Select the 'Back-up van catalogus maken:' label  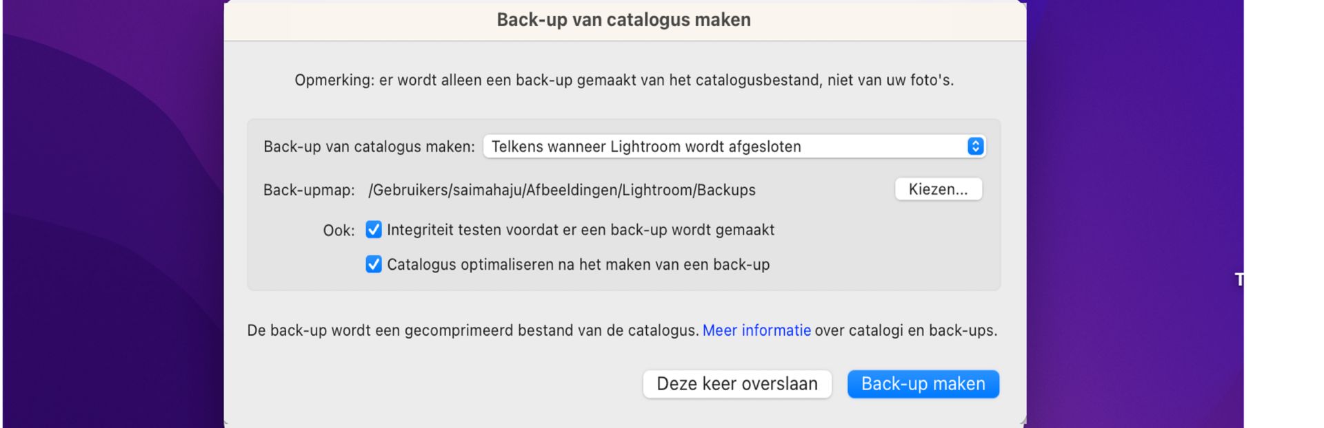[x=369, y=146]
